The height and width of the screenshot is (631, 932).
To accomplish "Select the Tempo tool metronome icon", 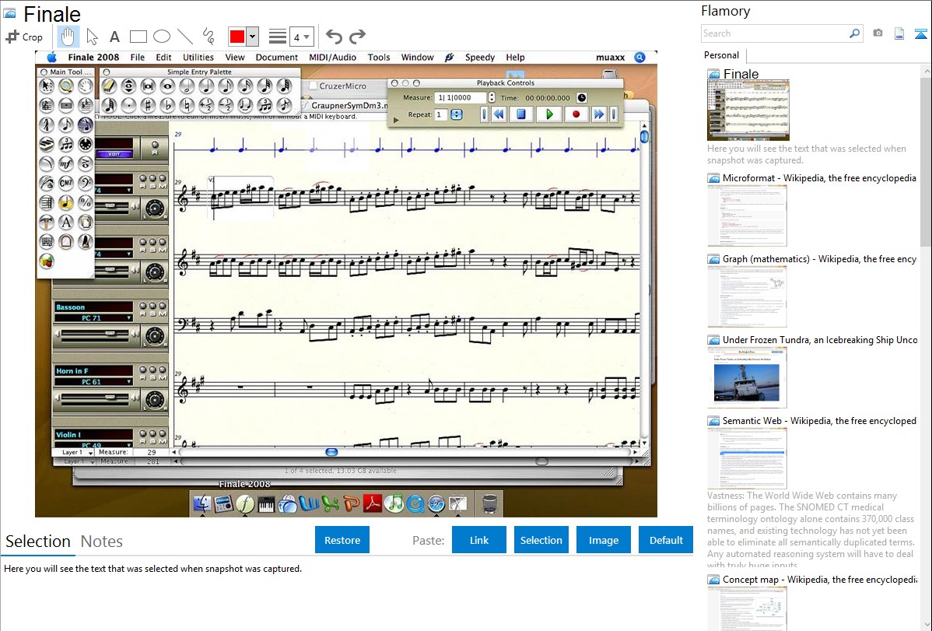I will [86, 241].
